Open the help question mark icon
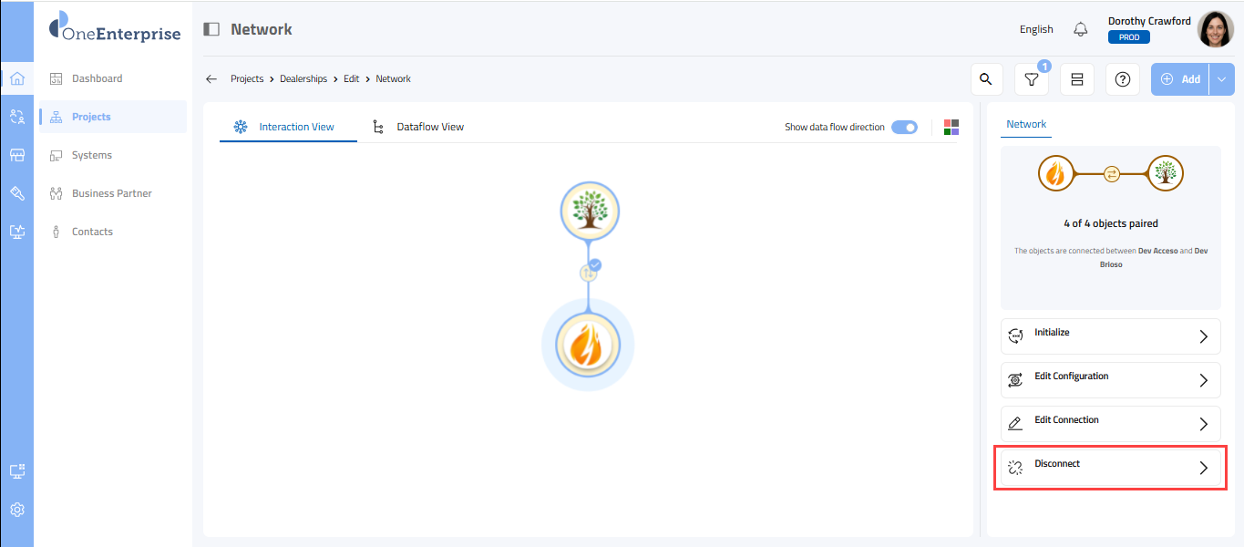Viewport: 1244px width, 547px height. click(1122, 79)
